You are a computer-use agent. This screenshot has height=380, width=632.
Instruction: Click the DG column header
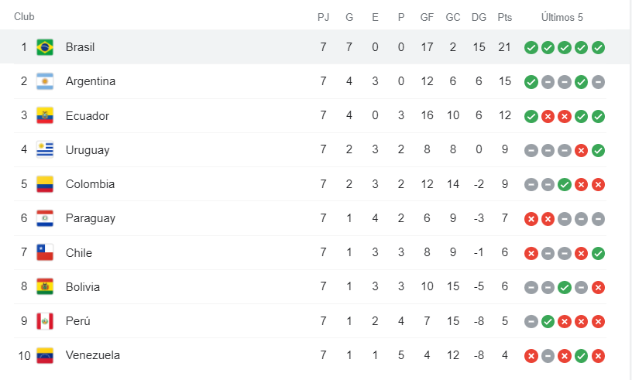coord(479,17)
